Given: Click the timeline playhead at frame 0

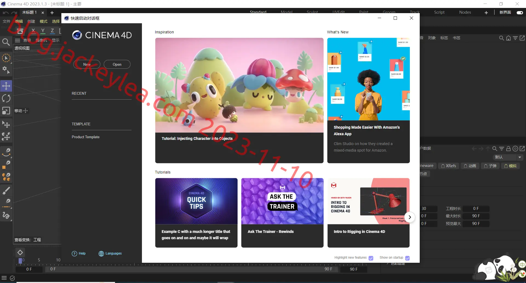Looking at the screenshot, I should point(20,261).
